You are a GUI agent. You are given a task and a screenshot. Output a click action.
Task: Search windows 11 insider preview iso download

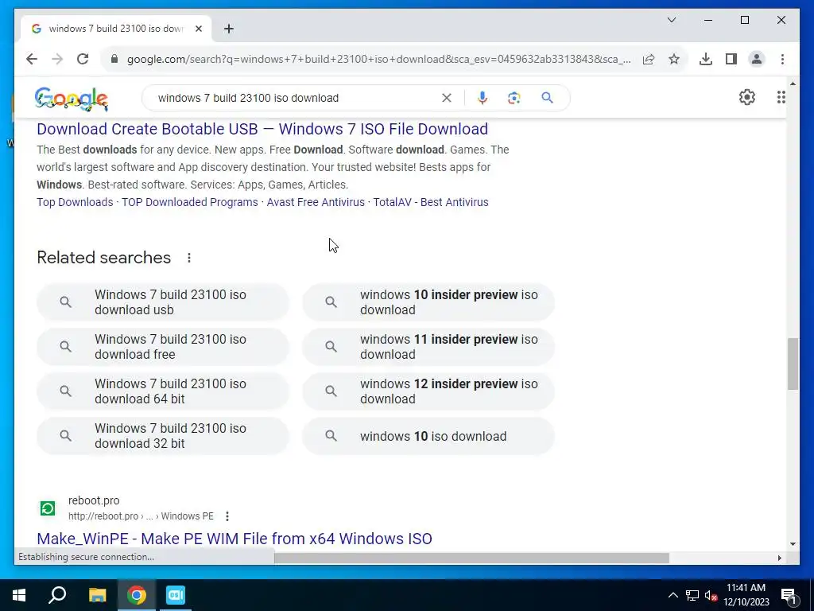click(x=428, y=347)
